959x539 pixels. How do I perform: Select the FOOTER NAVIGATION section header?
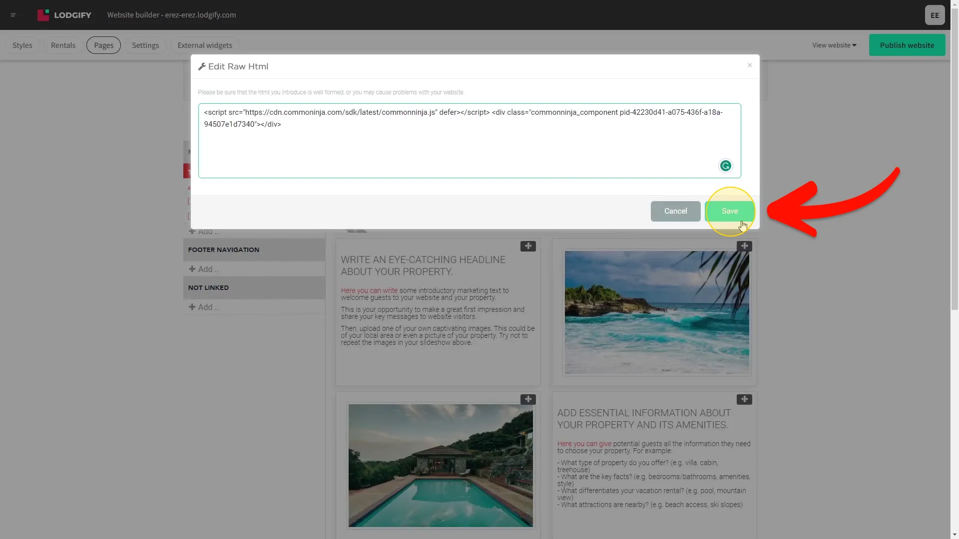tap(254, 250)
